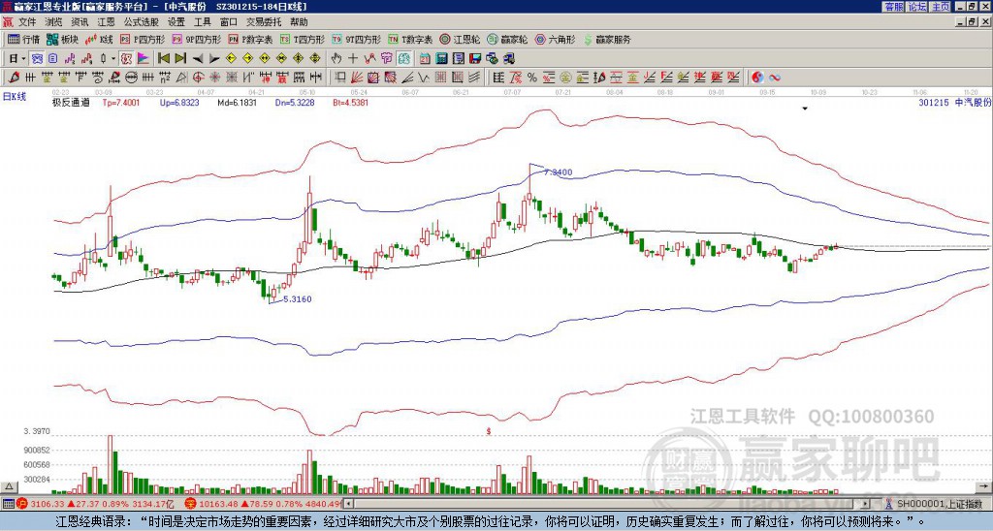Viewport: 993px width, 531px height.
Task: Open the 交易委托 menu
Action: pyautogui.click(x=264, y=22)
